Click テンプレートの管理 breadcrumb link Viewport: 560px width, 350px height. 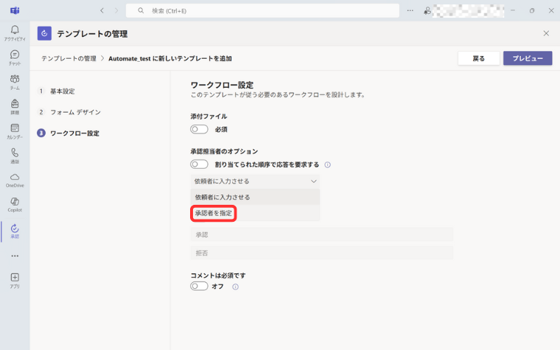pyautogui.click(x=69, y=58)
